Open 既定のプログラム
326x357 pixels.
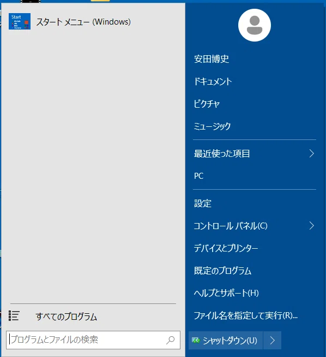(x=222, y=271)
